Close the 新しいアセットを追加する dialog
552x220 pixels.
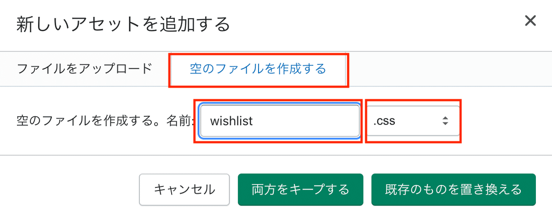point(530,21)
